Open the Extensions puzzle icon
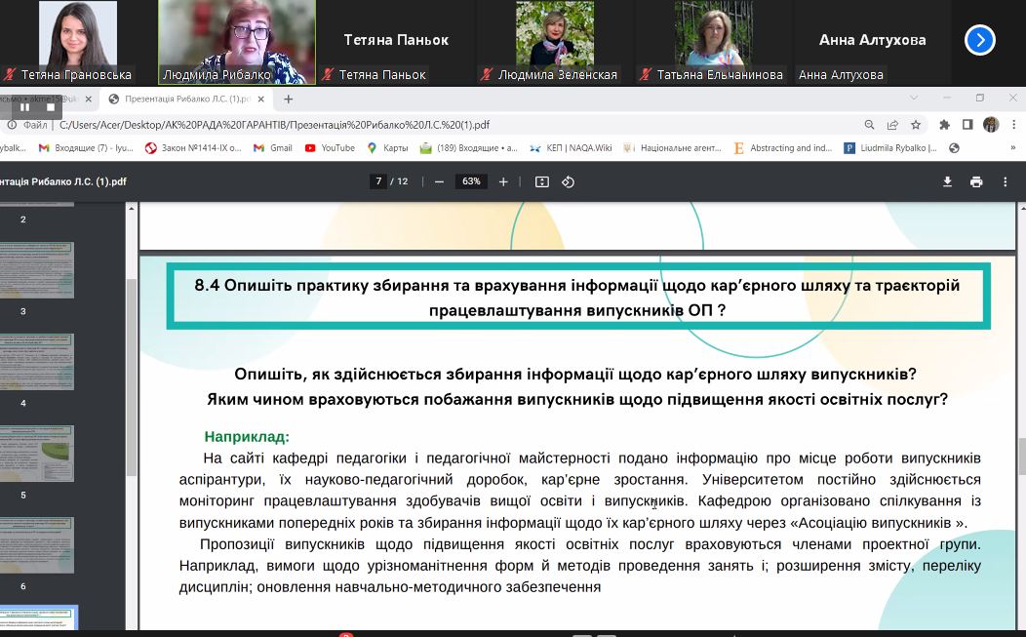 944,125
